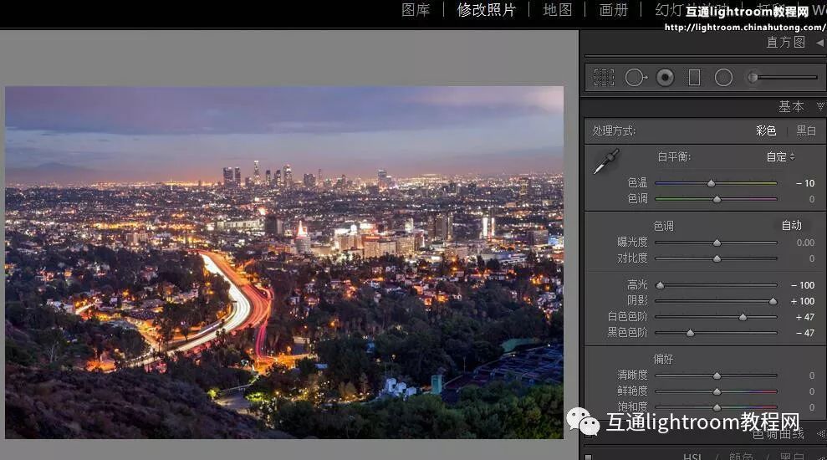Image resolution: width=827 pixels, height=460 pixels.
Task: Pick the white balance eyedropper
Action: pyautogui.click(x=606, y=161)
